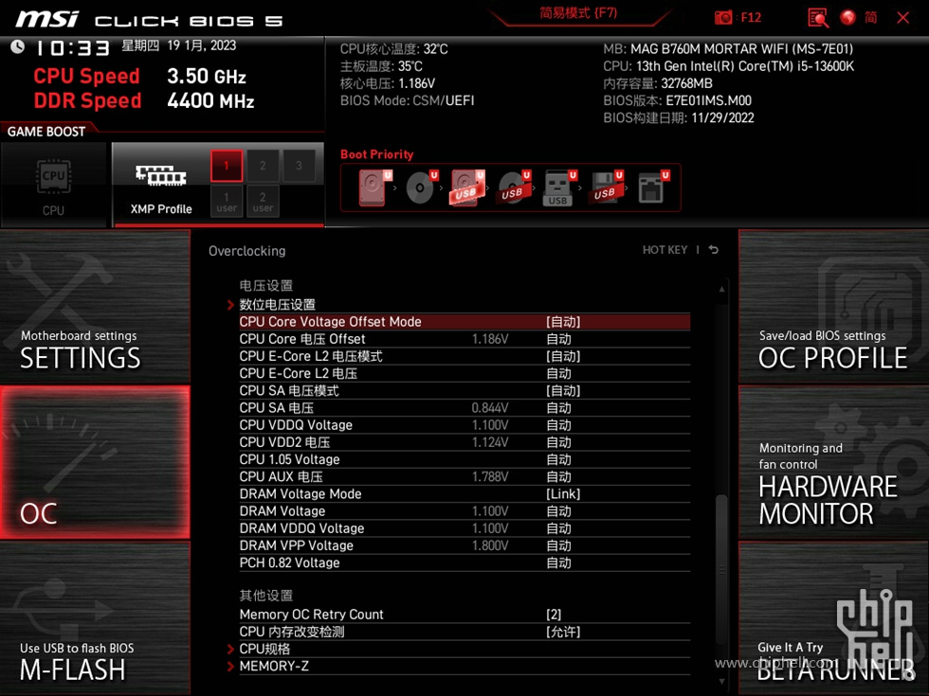The image size is (929, 696).
Task: Edit the CPU SA 电压 自动 field
Action: tap(558, 407)
